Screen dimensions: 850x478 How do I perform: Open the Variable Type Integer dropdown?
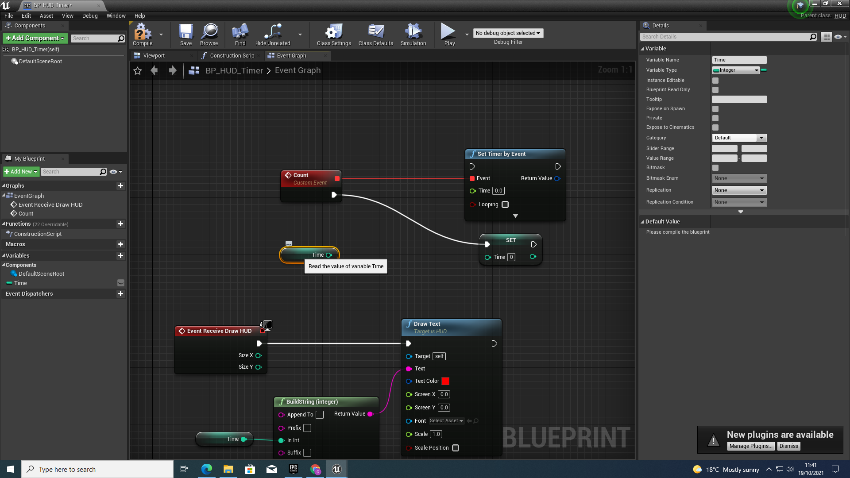735,70
